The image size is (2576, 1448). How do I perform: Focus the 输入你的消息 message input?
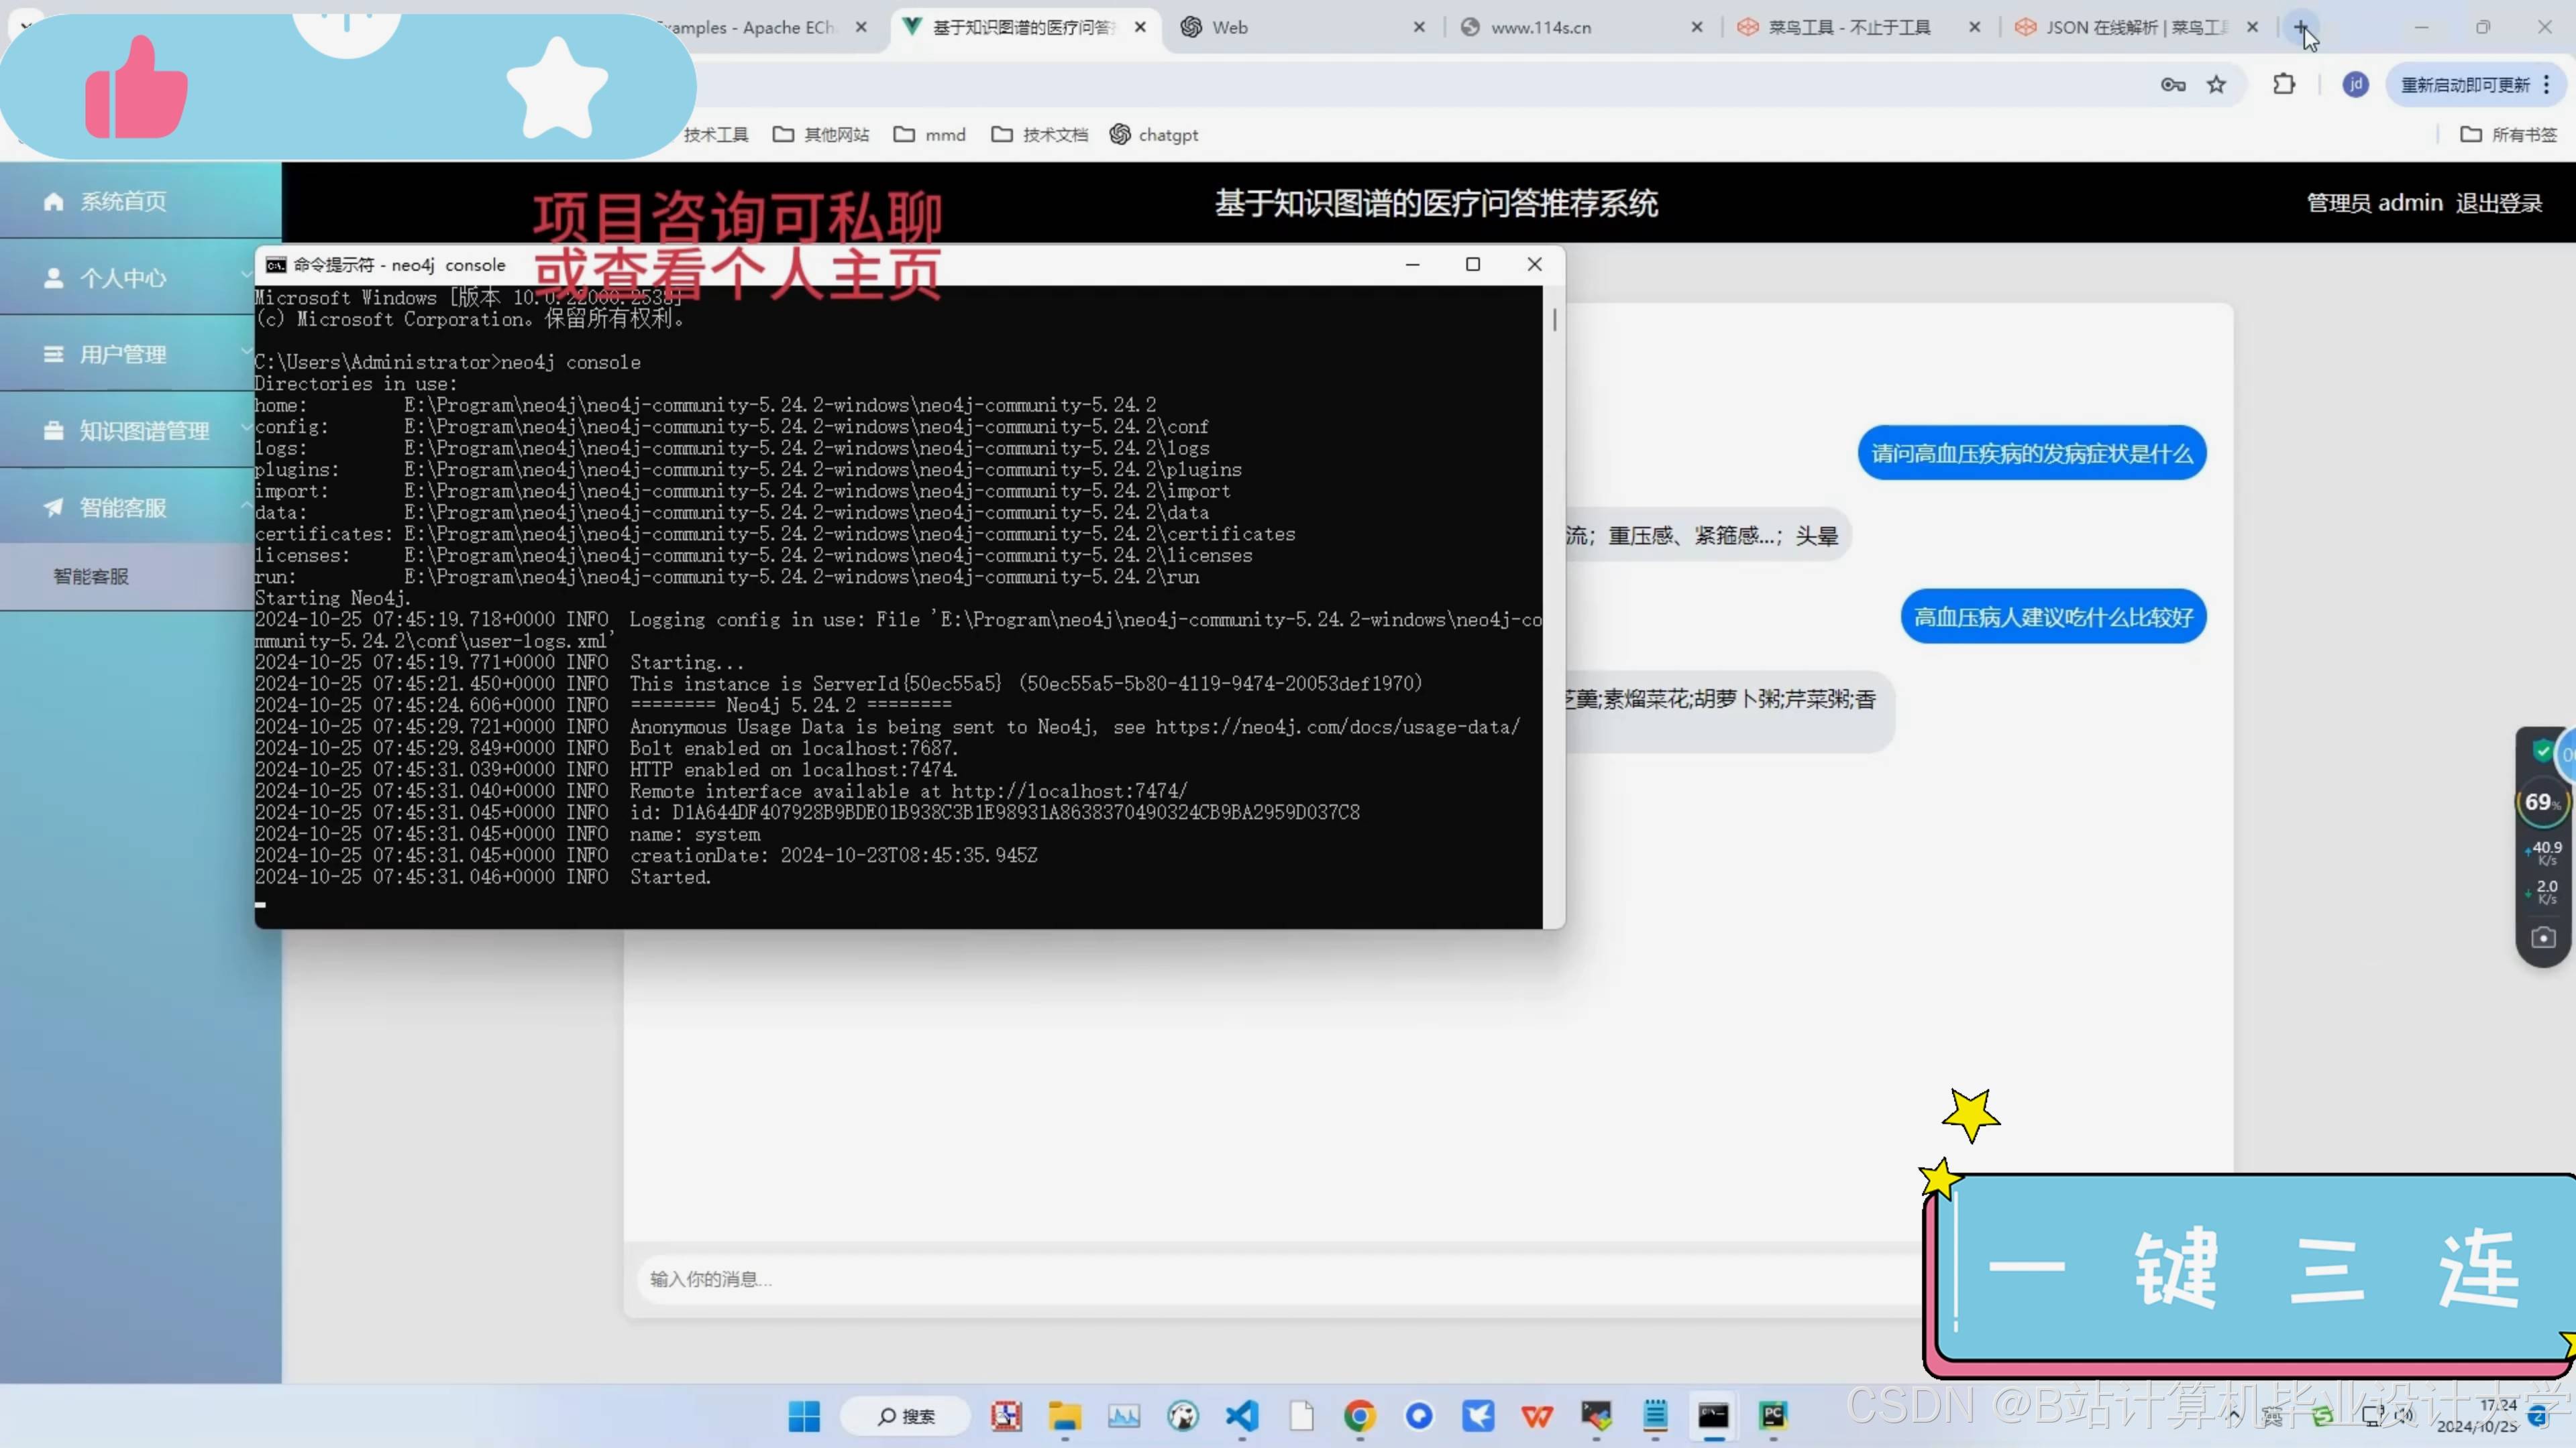(x=1280, y=1279)
